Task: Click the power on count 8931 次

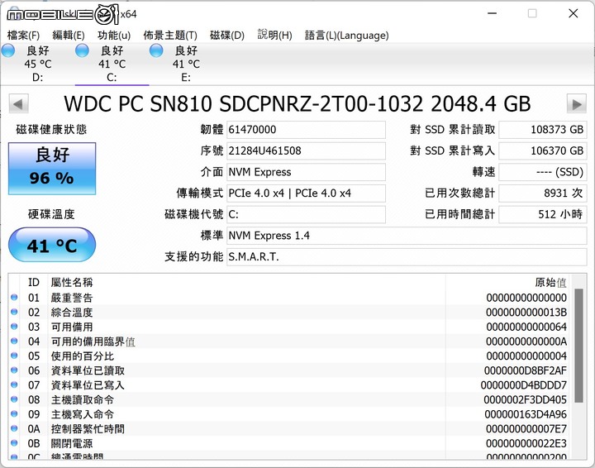Action: [543, 193]
